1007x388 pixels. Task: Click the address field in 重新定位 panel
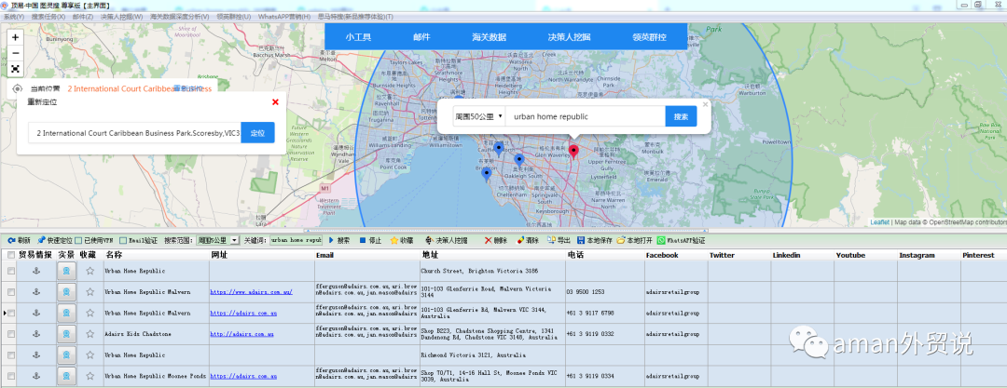coord(135,133)
